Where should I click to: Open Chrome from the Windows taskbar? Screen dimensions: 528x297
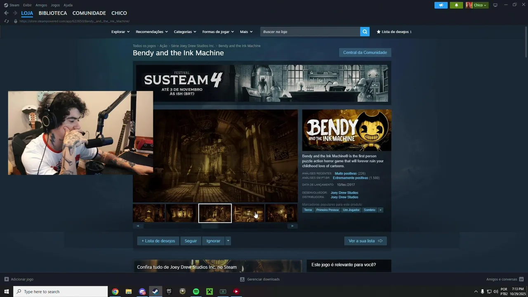click(x=115, y=292)
